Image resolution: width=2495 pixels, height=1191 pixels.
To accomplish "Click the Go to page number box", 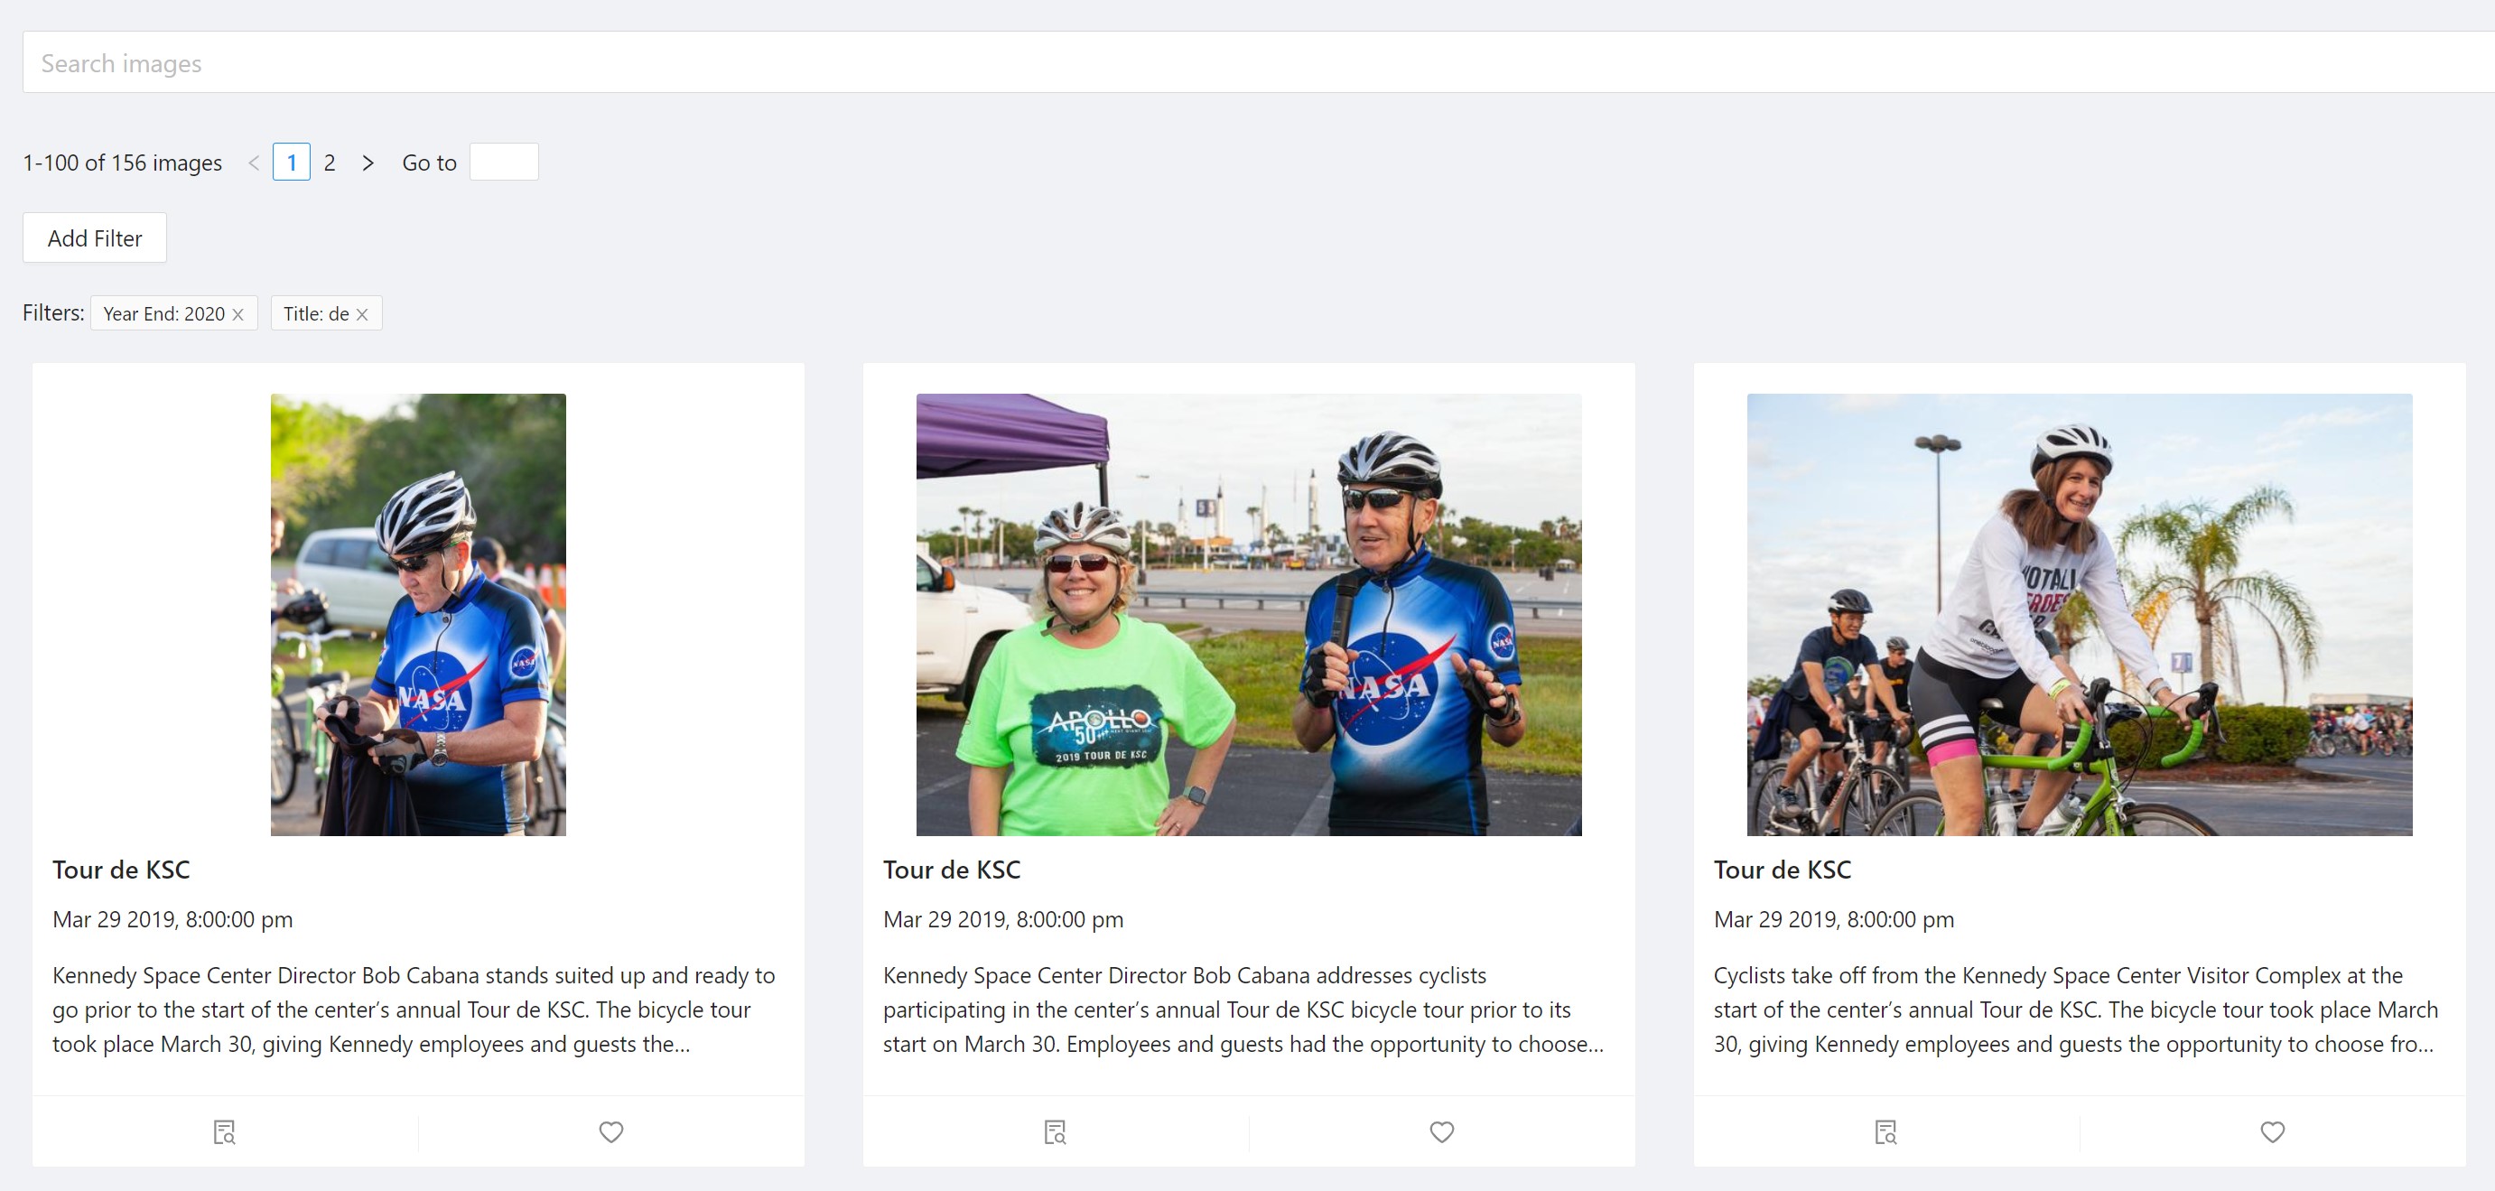I will pyautogui.click(x=504, y=163).
